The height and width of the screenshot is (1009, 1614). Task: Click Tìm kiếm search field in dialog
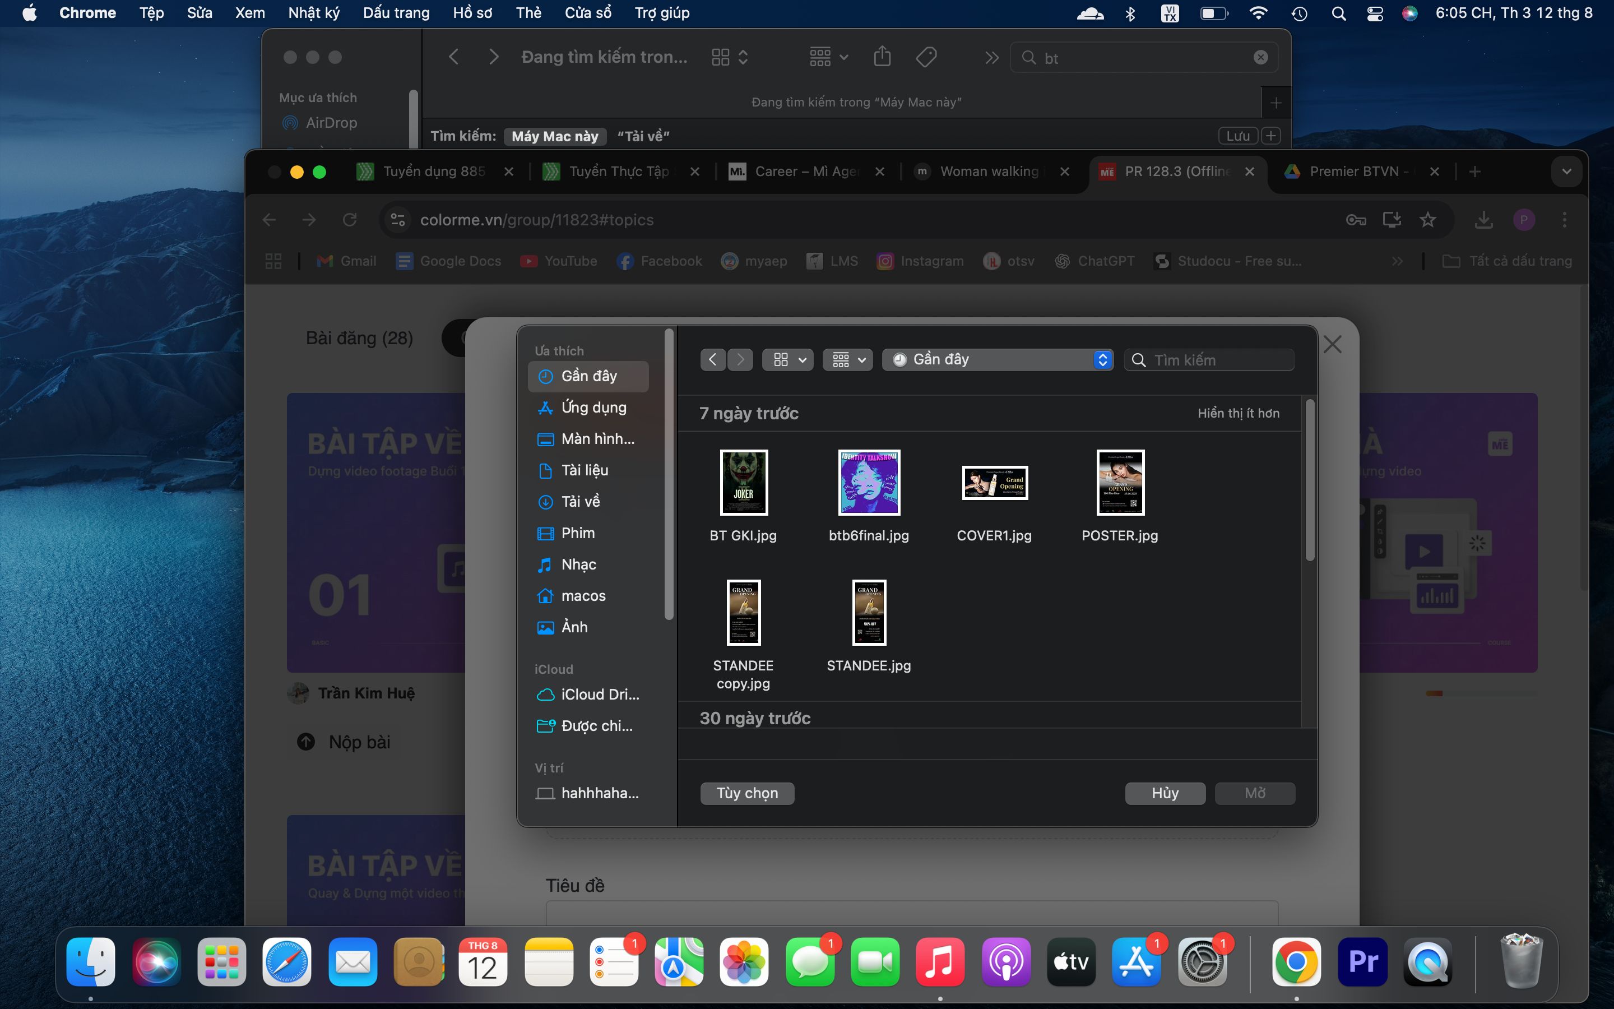coord(1209,360)
